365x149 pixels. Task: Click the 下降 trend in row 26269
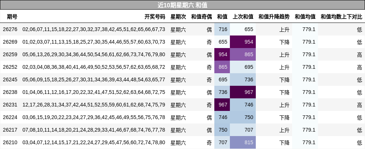click(x=284, y=42)
